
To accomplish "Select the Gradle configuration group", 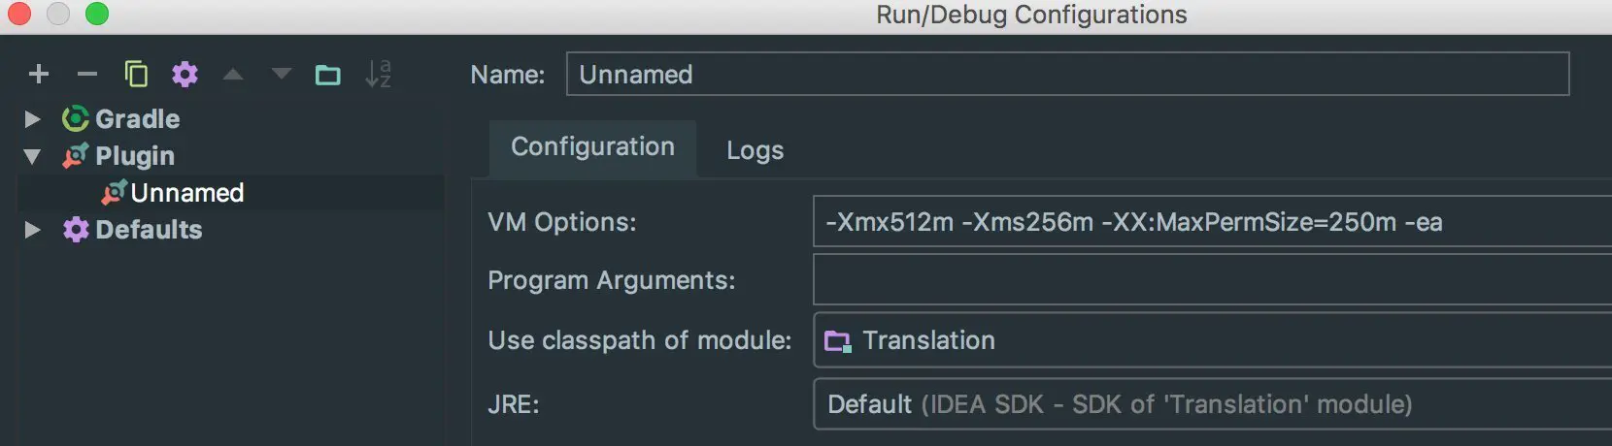I will (137, 119).
